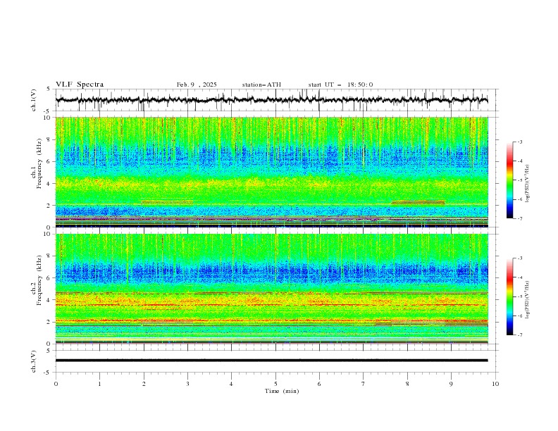The image size is (558, 431).
Task: Click the "Time (min)" axis title
Action: point(282,391)
